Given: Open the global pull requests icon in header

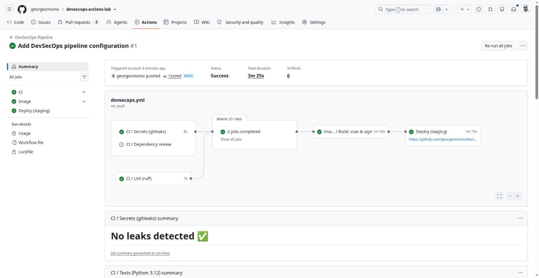Looking at the screenshot, I should click(490, 9).
